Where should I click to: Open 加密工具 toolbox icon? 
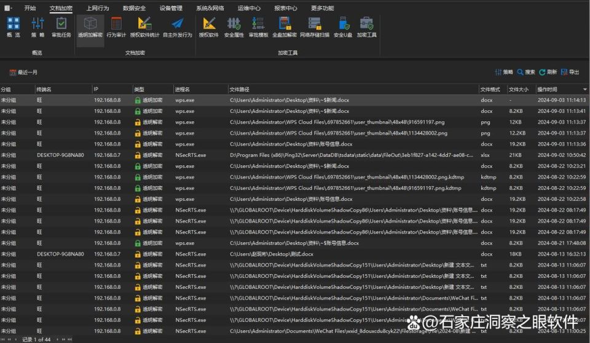tap(366, 27)
